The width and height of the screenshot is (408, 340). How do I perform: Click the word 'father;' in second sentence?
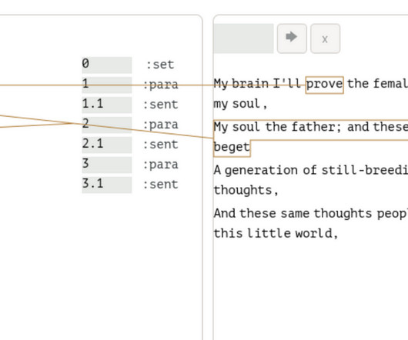point(316,127)
